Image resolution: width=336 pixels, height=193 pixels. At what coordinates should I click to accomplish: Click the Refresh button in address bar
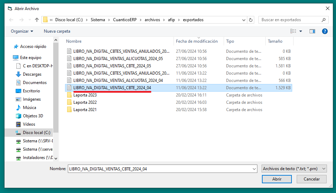click(251, 20)
